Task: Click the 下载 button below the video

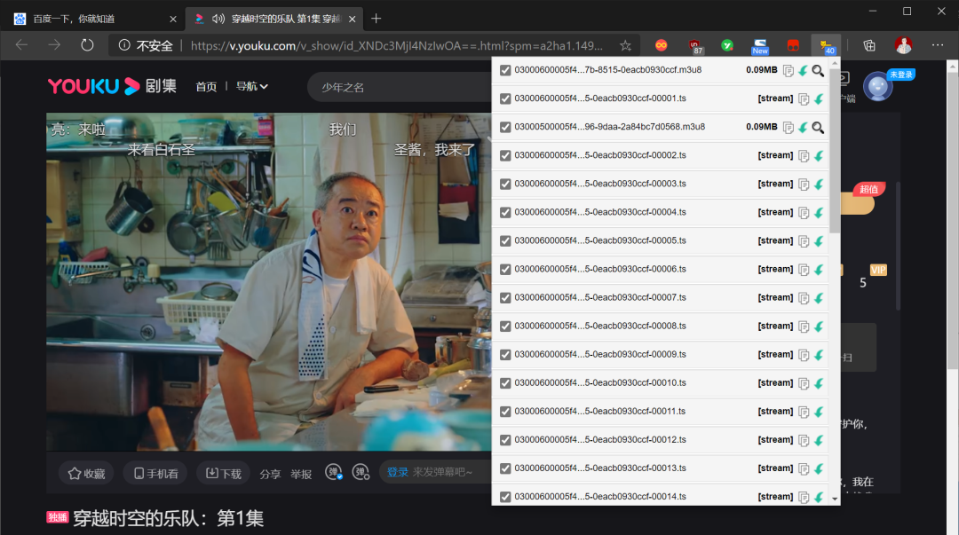Action: click(x=223, y=473)
